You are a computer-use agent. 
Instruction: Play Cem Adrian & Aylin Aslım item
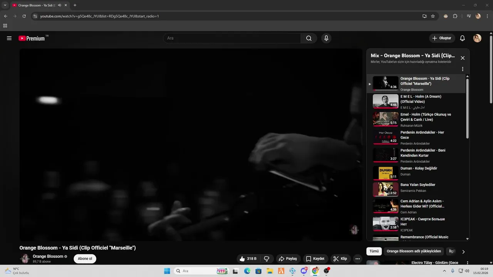(x=416, y=206)
